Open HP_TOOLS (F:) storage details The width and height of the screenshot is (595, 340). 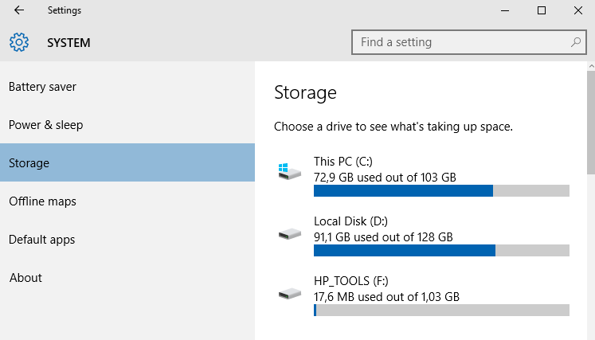pos(421,296)
